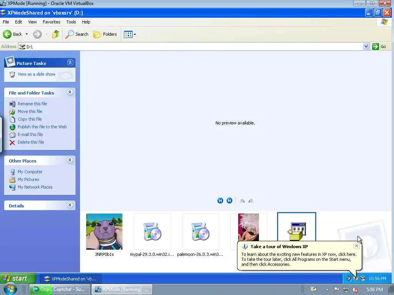Click the Rotate Clockwise icon

point(242,201)
